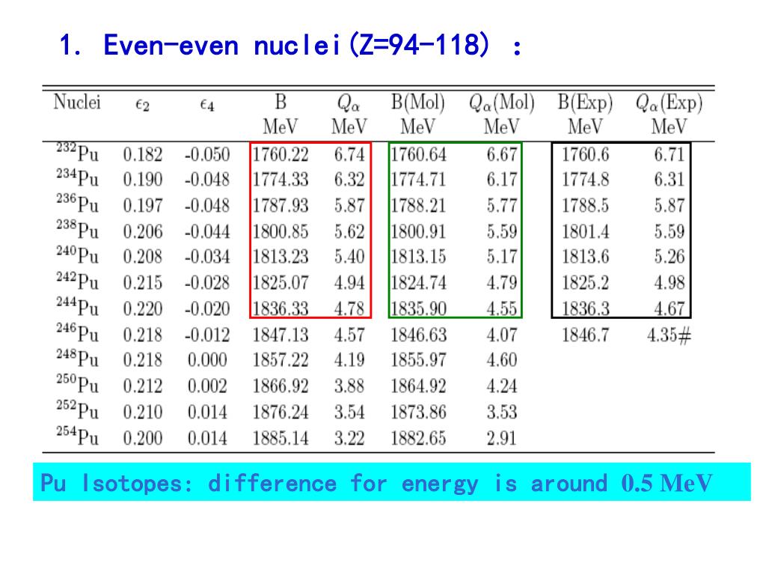The image size is (766, 575).
Task: Select the 250Pu row label
Action: 77,384
